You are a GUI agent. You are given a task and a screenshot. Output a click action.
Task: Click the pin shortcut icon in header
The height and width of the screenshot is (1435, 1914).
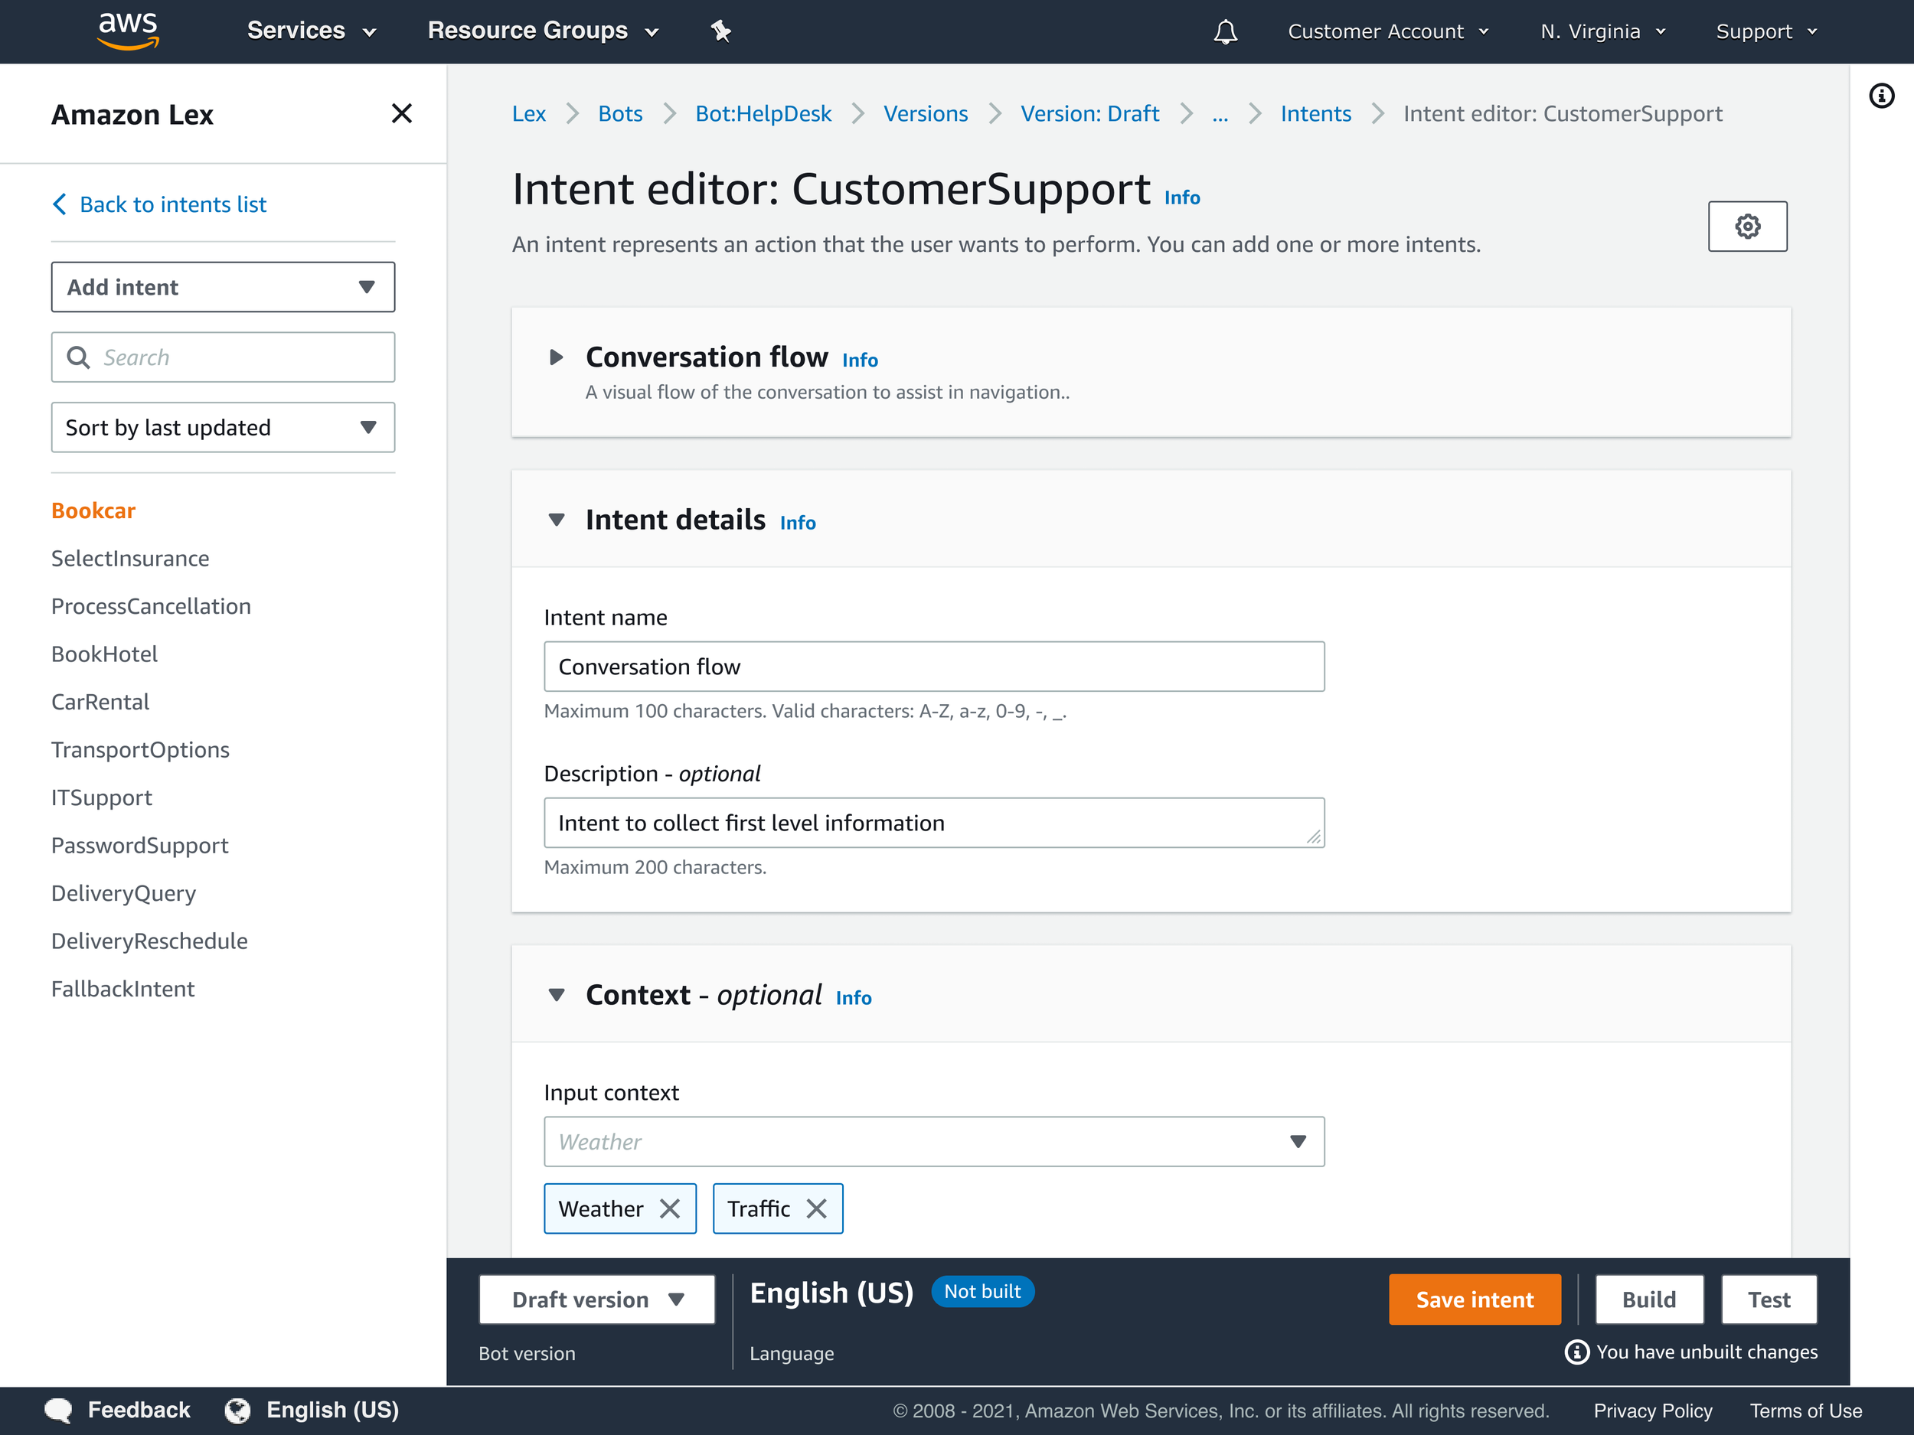pos(720,32)
